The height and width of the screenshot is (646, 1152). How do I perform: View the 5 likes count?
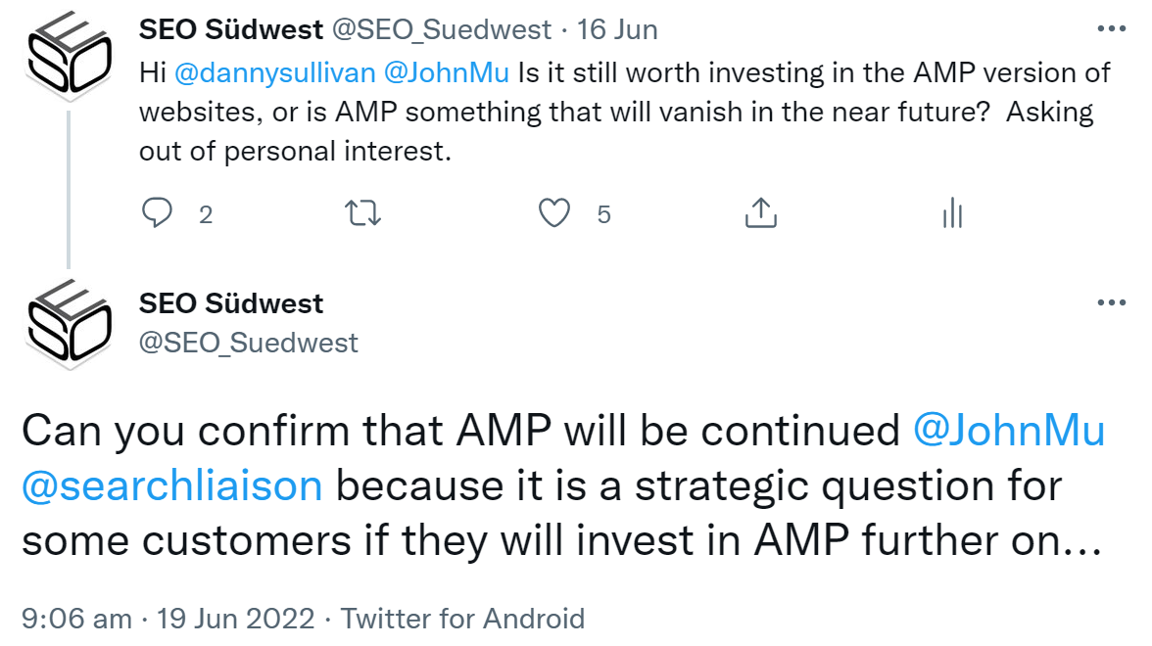pos(604,214)
